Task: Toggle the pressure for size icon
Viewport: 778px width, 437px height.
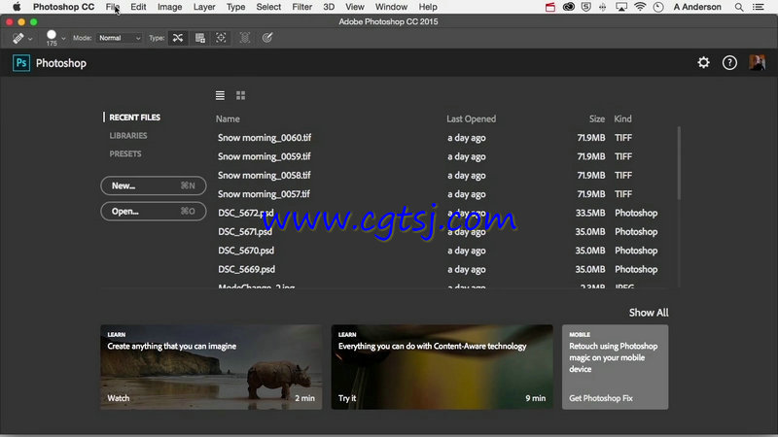Action: [266, 38]
